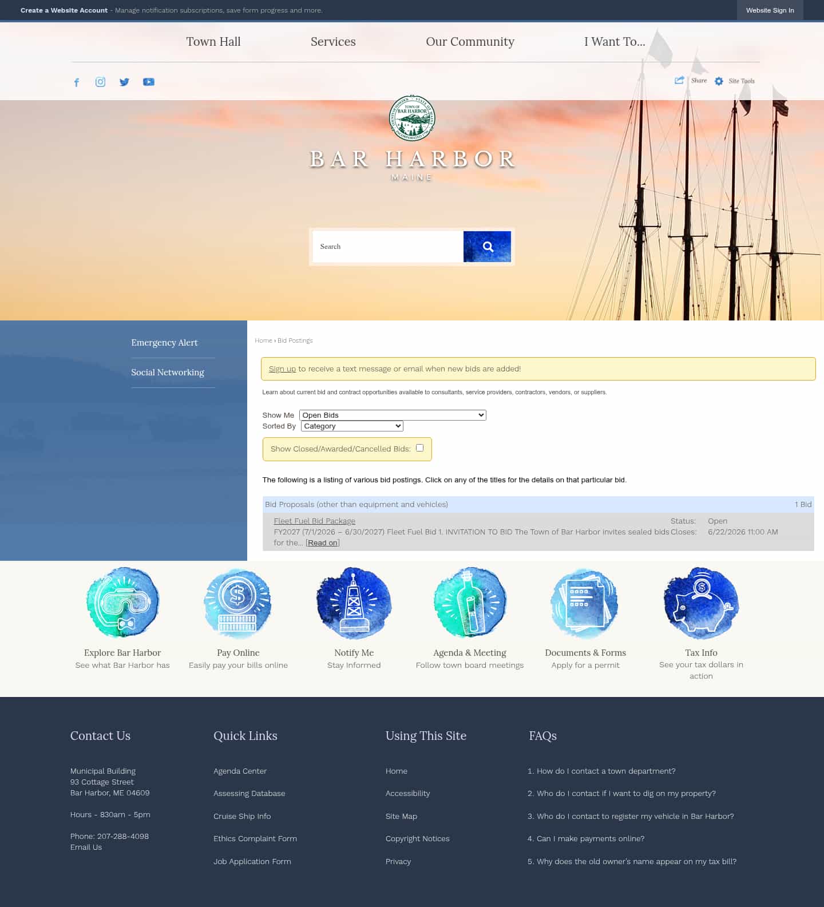The height and width of the screenshot is (907, 824).
Task: Toggle Show Closed/Awarded/Cancelled Bids checkbox
Action: [x=419, y=448]
